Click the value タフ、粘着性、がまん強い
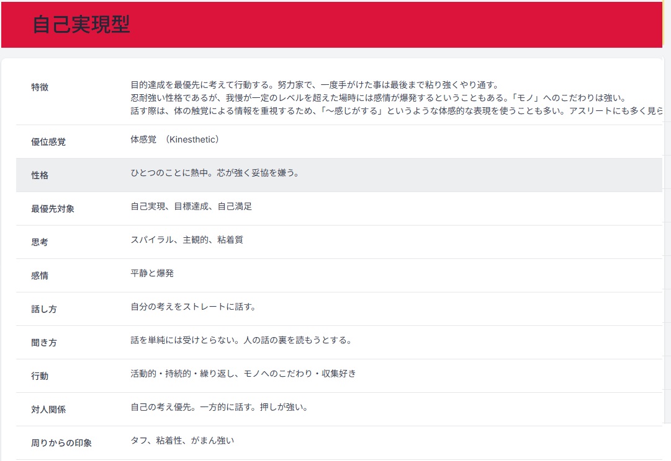This screenshot has width=671, height=461. (182, 441)
